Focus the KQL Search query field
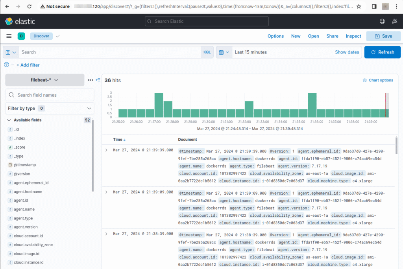The height and width of the screenshot is (269, 403). pyautogui.click(x=110, y=52)
